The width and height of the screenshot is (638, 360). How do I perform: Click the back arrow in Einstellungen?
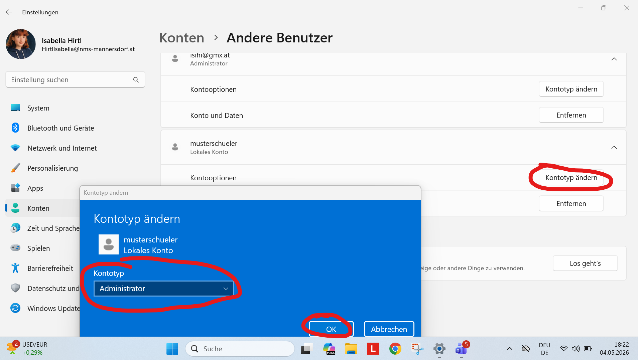point(9,12)
